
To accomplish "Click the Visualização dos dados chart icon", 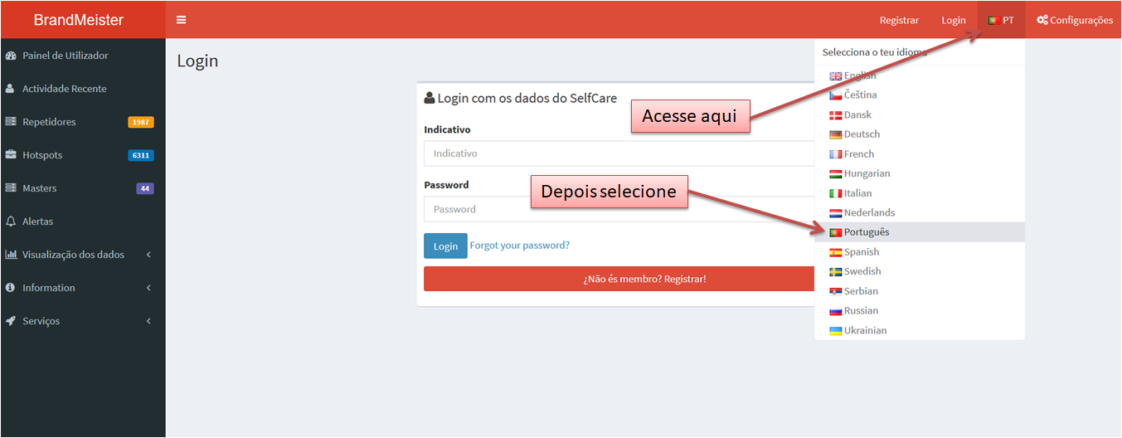I will click(11, 255).
